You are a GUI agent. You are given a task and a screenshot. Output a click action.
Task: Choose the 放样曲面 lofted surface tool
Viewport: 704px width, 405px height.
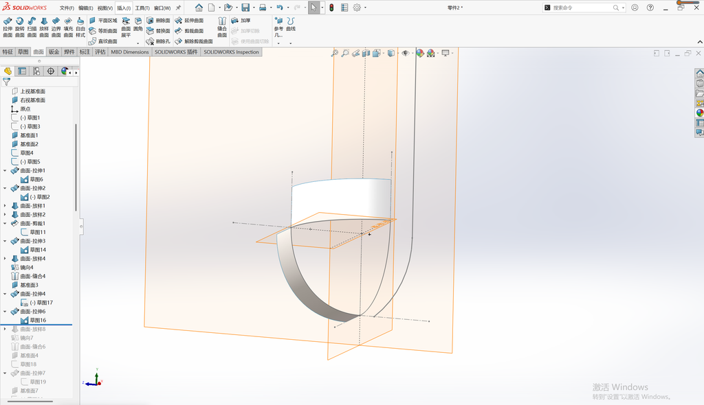tap(44, 27)
